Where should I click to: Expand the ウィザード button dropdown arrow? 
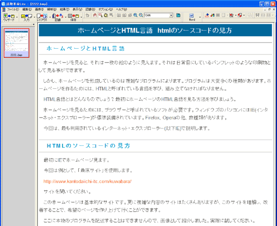tap(17, 17)
